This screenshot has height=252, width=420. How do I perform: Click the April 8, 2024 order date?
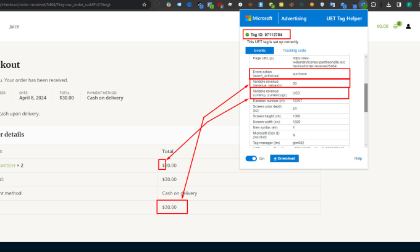(x=33, y=98)
